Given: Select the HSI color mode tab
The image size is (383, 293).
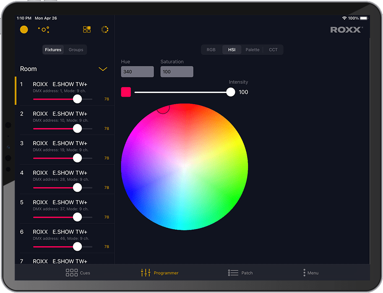Looking at the screenshot, I should [232, 50].
